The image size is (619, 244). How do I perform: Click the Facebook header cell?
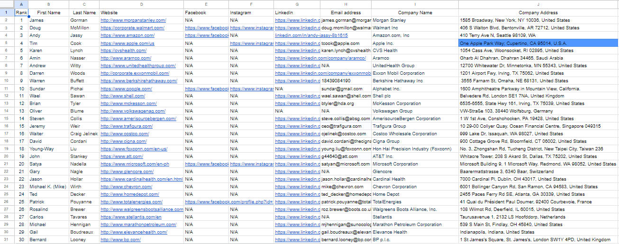[206, 13]
